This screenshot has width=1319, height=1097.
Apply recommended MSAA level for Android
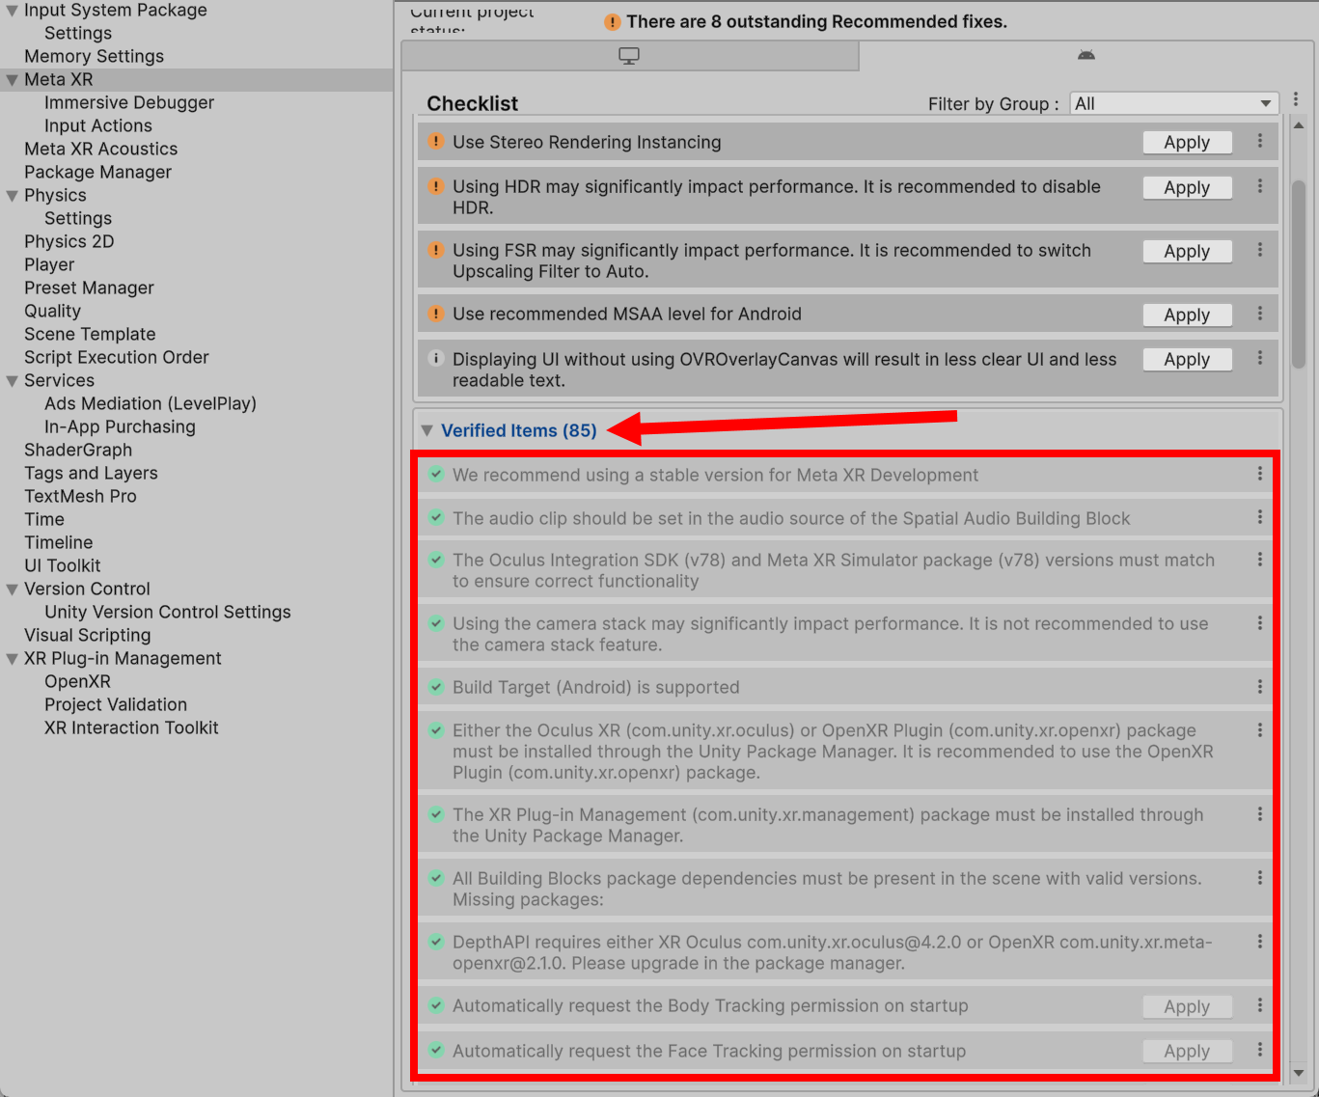coord(1187,315)
